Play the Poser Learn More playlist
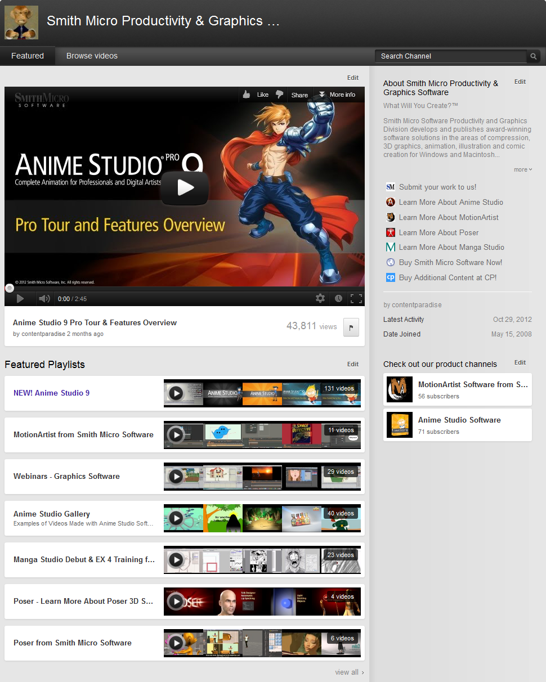Viewport: 546px width, 682px height. click(x=176, y=602)
